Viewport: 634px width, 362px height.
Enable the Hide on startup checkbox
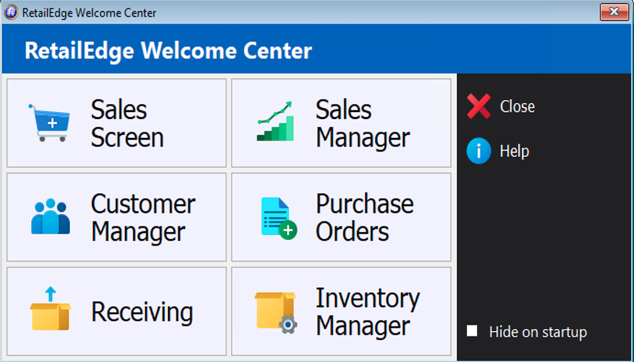pos(472,331)
